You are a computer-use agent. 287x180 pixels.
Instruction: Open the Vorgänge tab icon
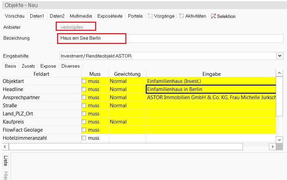[x=150, y=16]
